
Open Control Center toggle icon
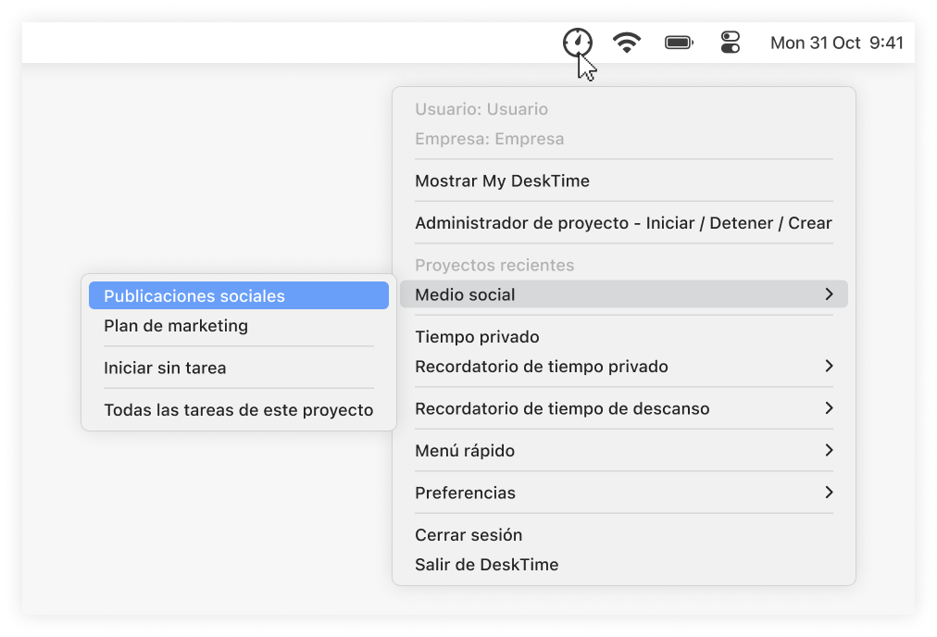coord(731,43)
